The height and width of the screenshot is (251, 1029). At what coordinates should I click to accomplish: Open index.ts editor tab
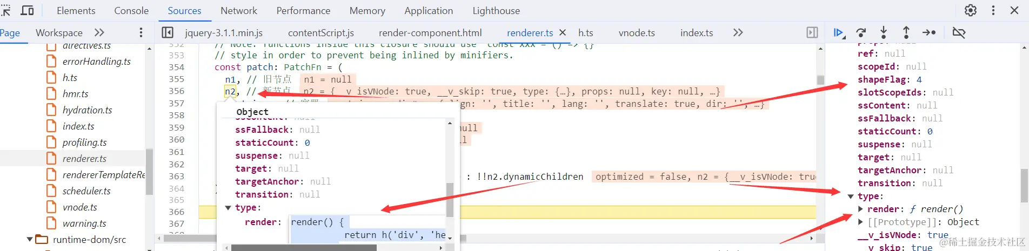[x=697, y=32]
